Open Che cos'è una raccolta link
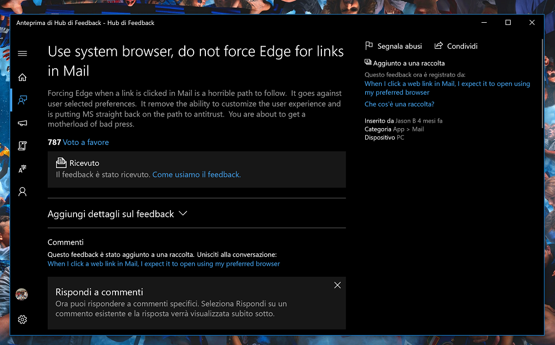The height and width of the screenshot is (345, 555). pyautogui.click(x=399, y=104)
